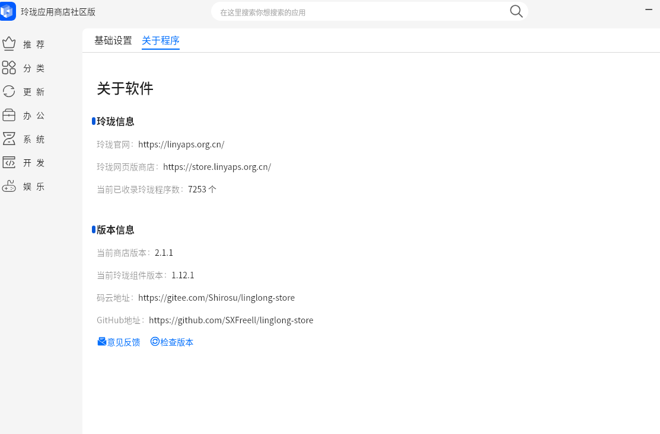Image resolution: width=660 pixels, height=434 pixels.
Task: Click the envelope icon beside 意见反馈
Action: click(102, 342)
